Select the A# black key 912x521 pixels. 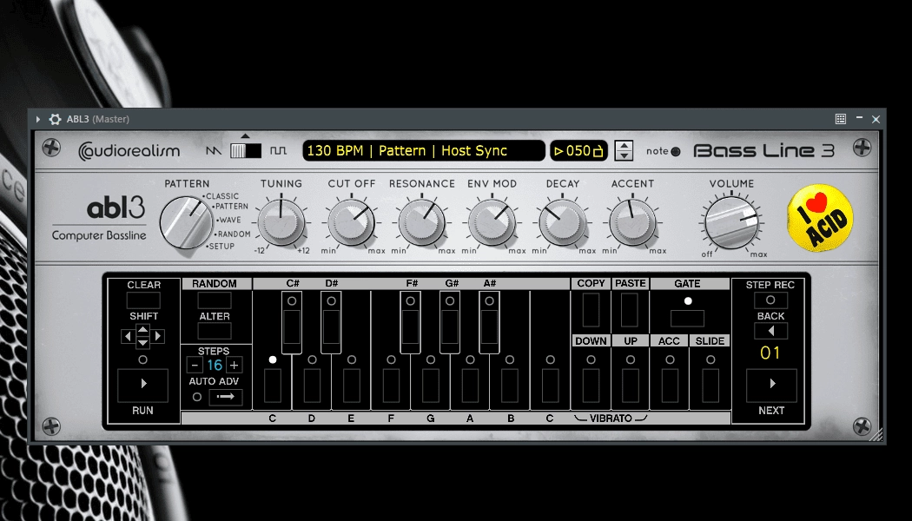(489, 323)
